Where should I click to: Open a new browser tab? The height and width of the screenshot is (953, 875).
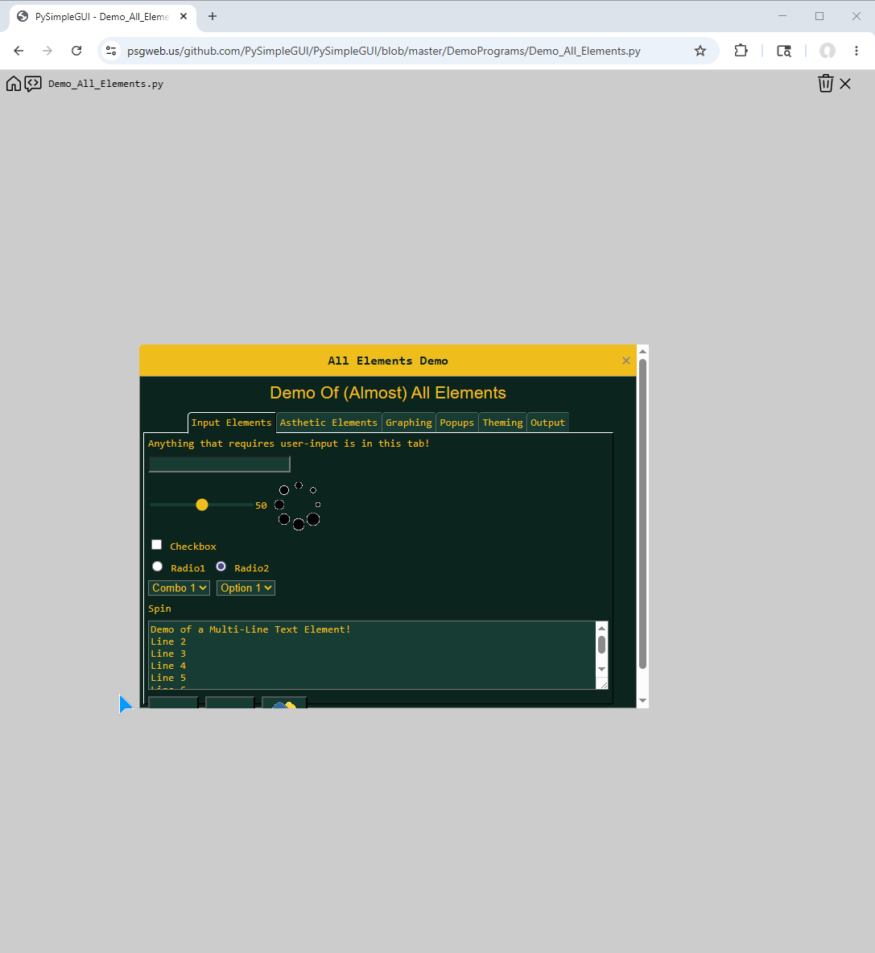click(x=212, y=16)
